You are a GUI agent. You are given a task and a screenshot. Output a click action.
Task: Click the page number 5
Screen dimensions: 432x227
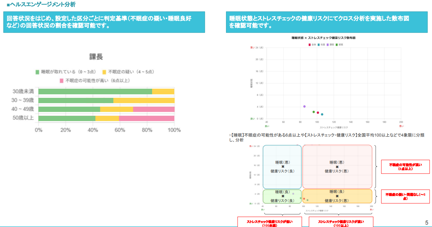[427, 222]
